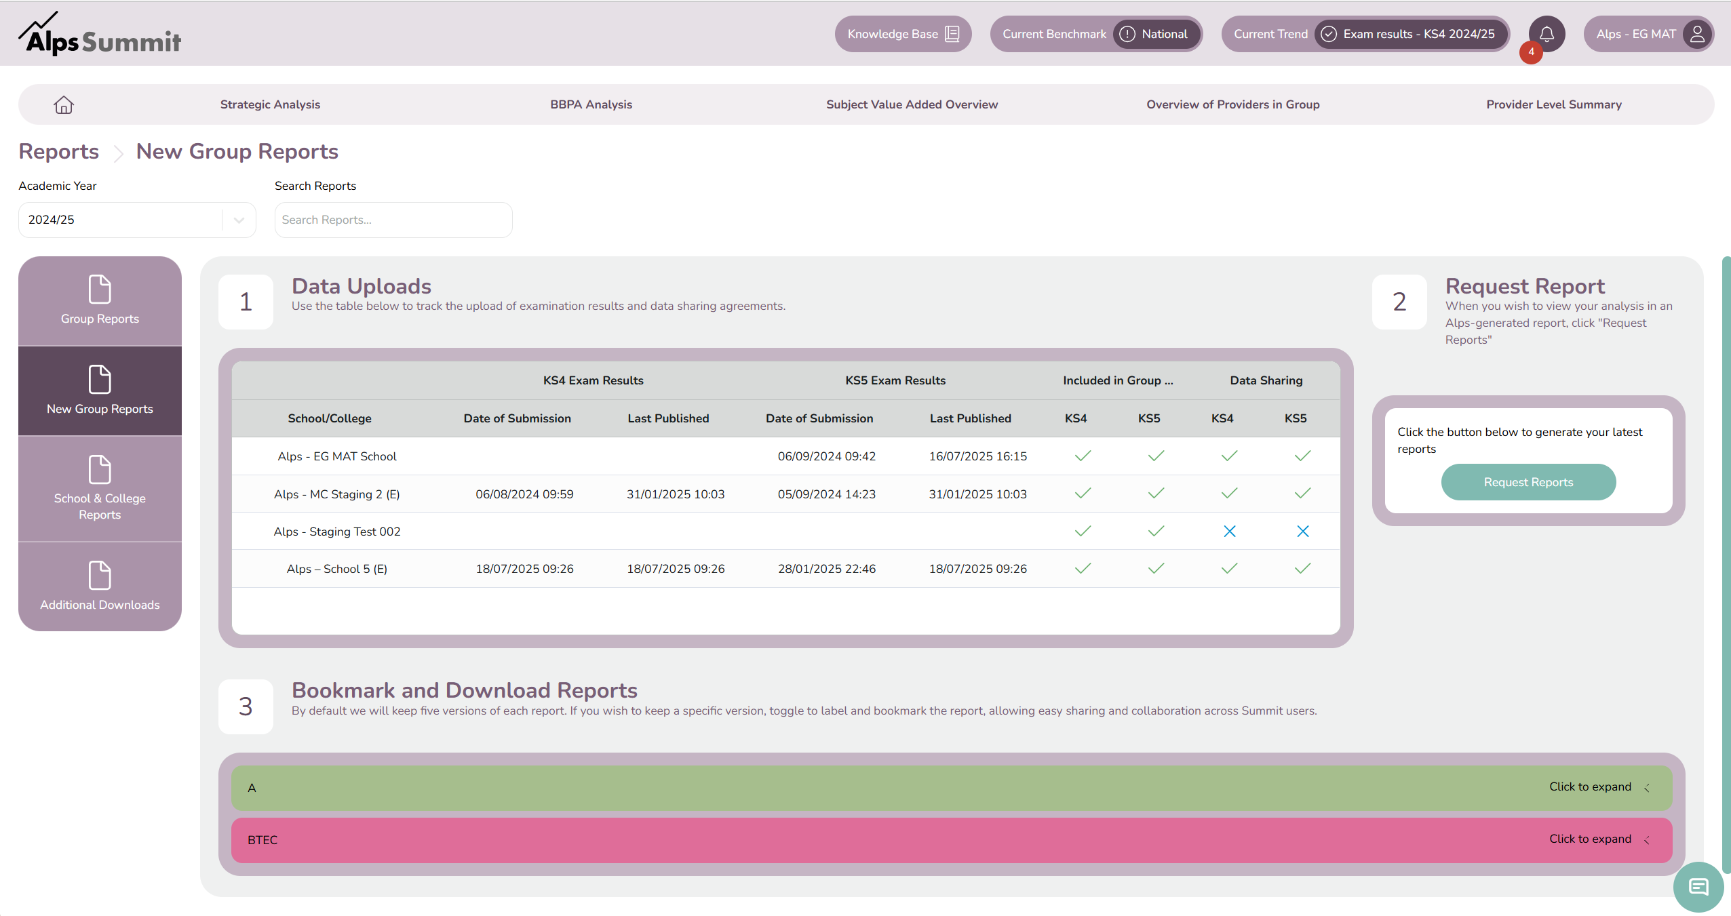Viewport: 1731px width, 916px height.
Task: Click Staging Test 002 Data Sharing KS5 cross
Action: 1302,532
